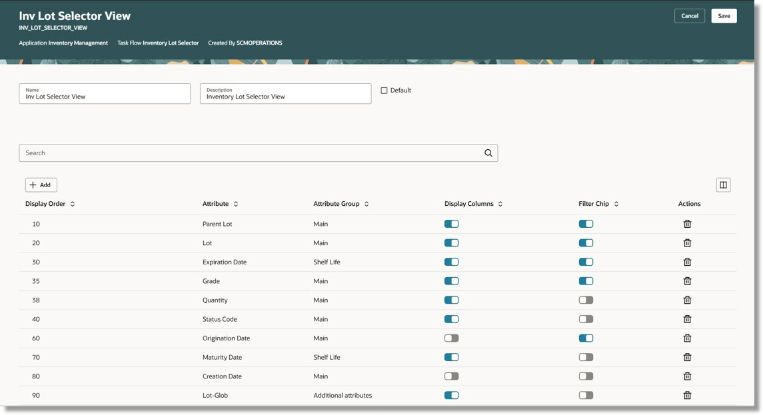Delete the Lot-Glob row
The width and height of the screenshot is (763, 415).
coord(687,395)
